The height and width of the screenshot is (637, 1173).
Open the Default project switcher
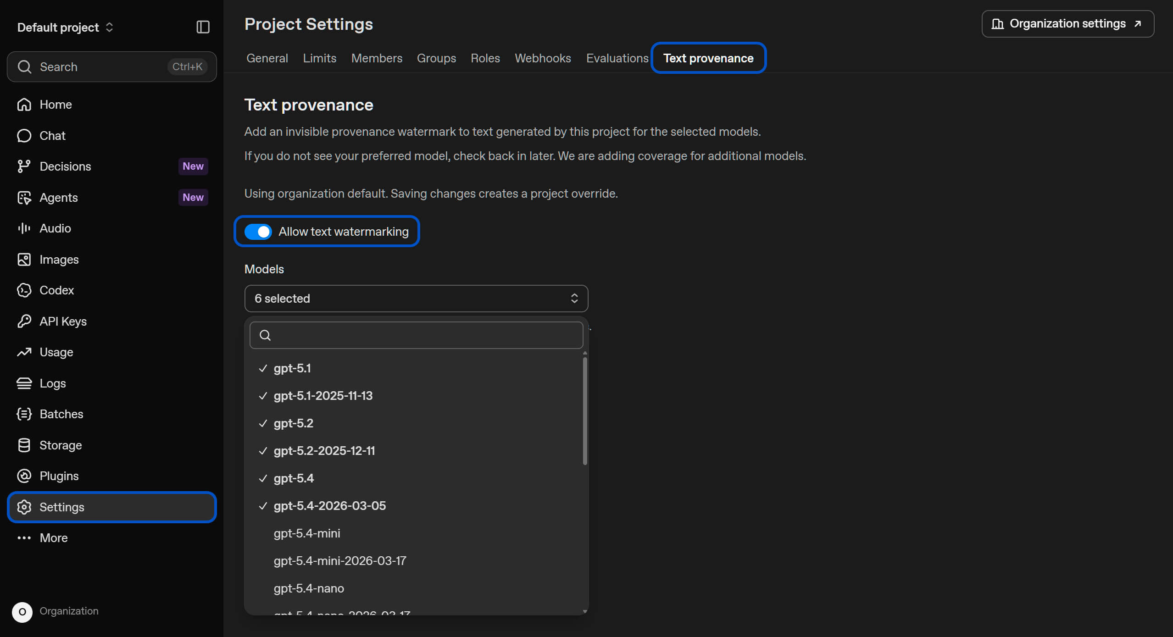[65, 28]
